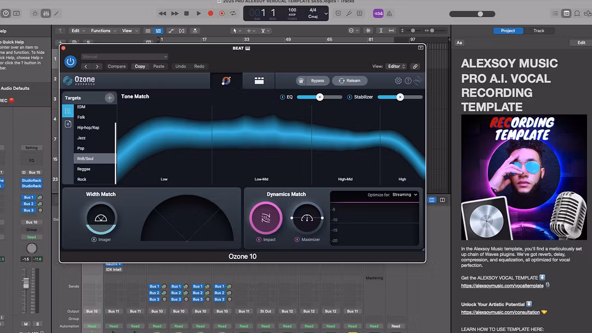Open the alexsoymusic.com/consultation link
This screenshot has height=333, width=592.
click(x=500, y=312)
